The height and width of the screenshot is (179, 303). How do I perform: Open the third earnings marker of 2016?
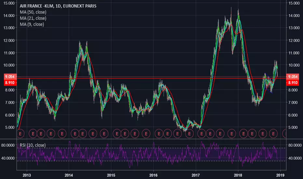click(x=178, y=133)
